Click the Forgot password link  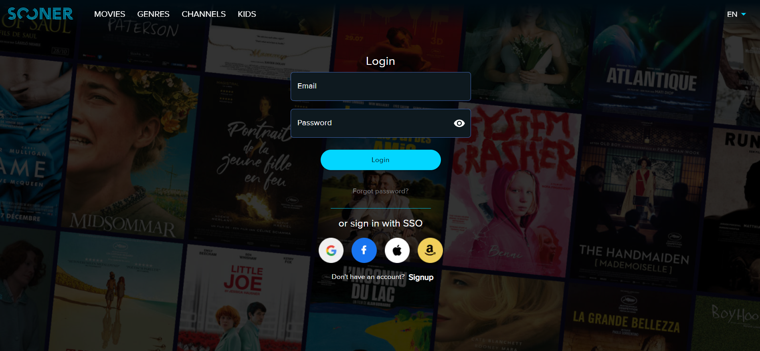381,191
